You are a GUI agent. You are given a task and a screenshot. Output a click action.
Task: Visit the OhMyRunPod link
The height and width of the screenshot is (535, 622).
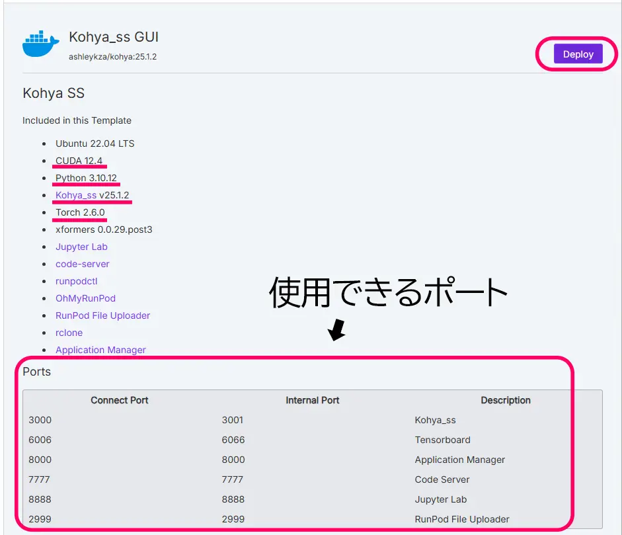pos(86,298)
